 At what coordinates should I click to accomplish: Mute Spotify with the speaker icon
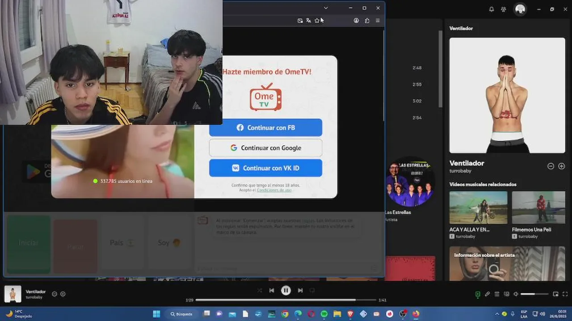click(516, 294)
